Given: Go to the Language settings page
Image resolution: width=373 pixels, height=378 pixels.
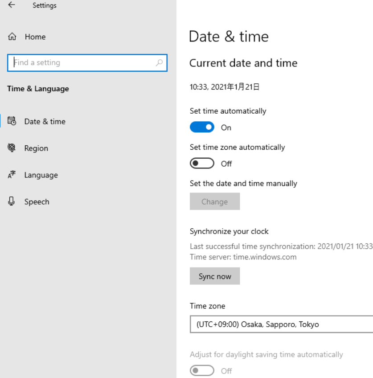Looking at the screenshot, I should pos(41,175).
